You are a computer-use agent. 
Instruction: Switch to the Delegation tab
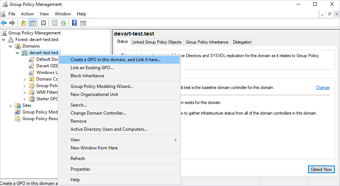[x=242, y=42]
